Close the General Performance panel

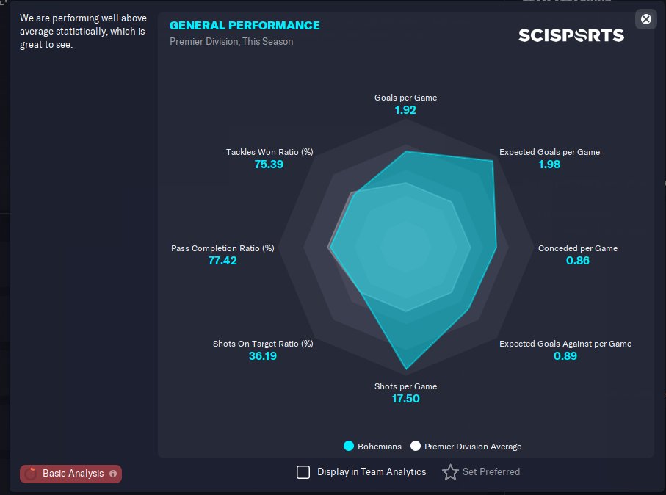pyautogui.click(x=645, y=19)
